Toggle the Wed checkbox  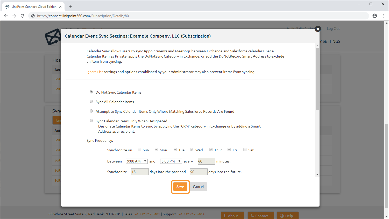coord(192,150)
